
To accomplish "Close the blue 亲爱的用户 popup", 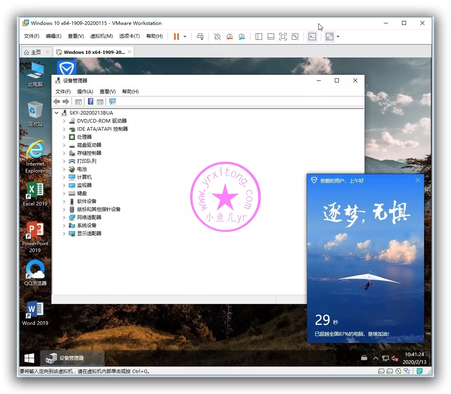I will (x=418, y=180).
